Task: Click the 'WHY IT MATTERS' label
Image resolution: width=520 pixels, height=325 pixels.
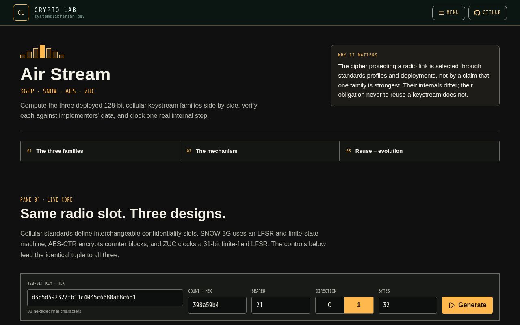Action: 358,55
